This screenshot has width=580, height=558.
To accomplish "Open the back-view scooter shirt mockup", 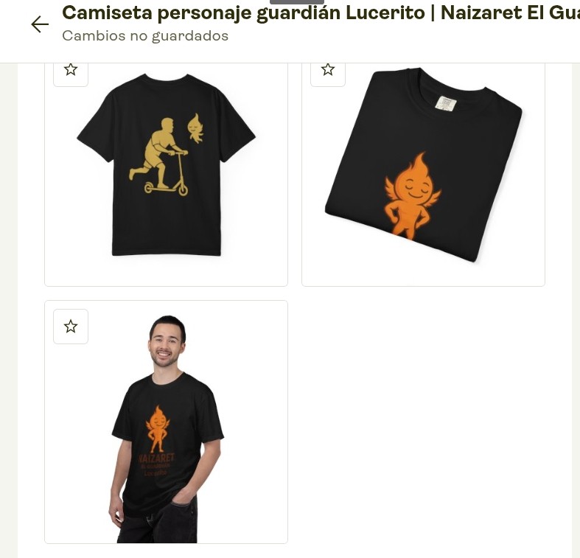I will click(x=166, y=174).
